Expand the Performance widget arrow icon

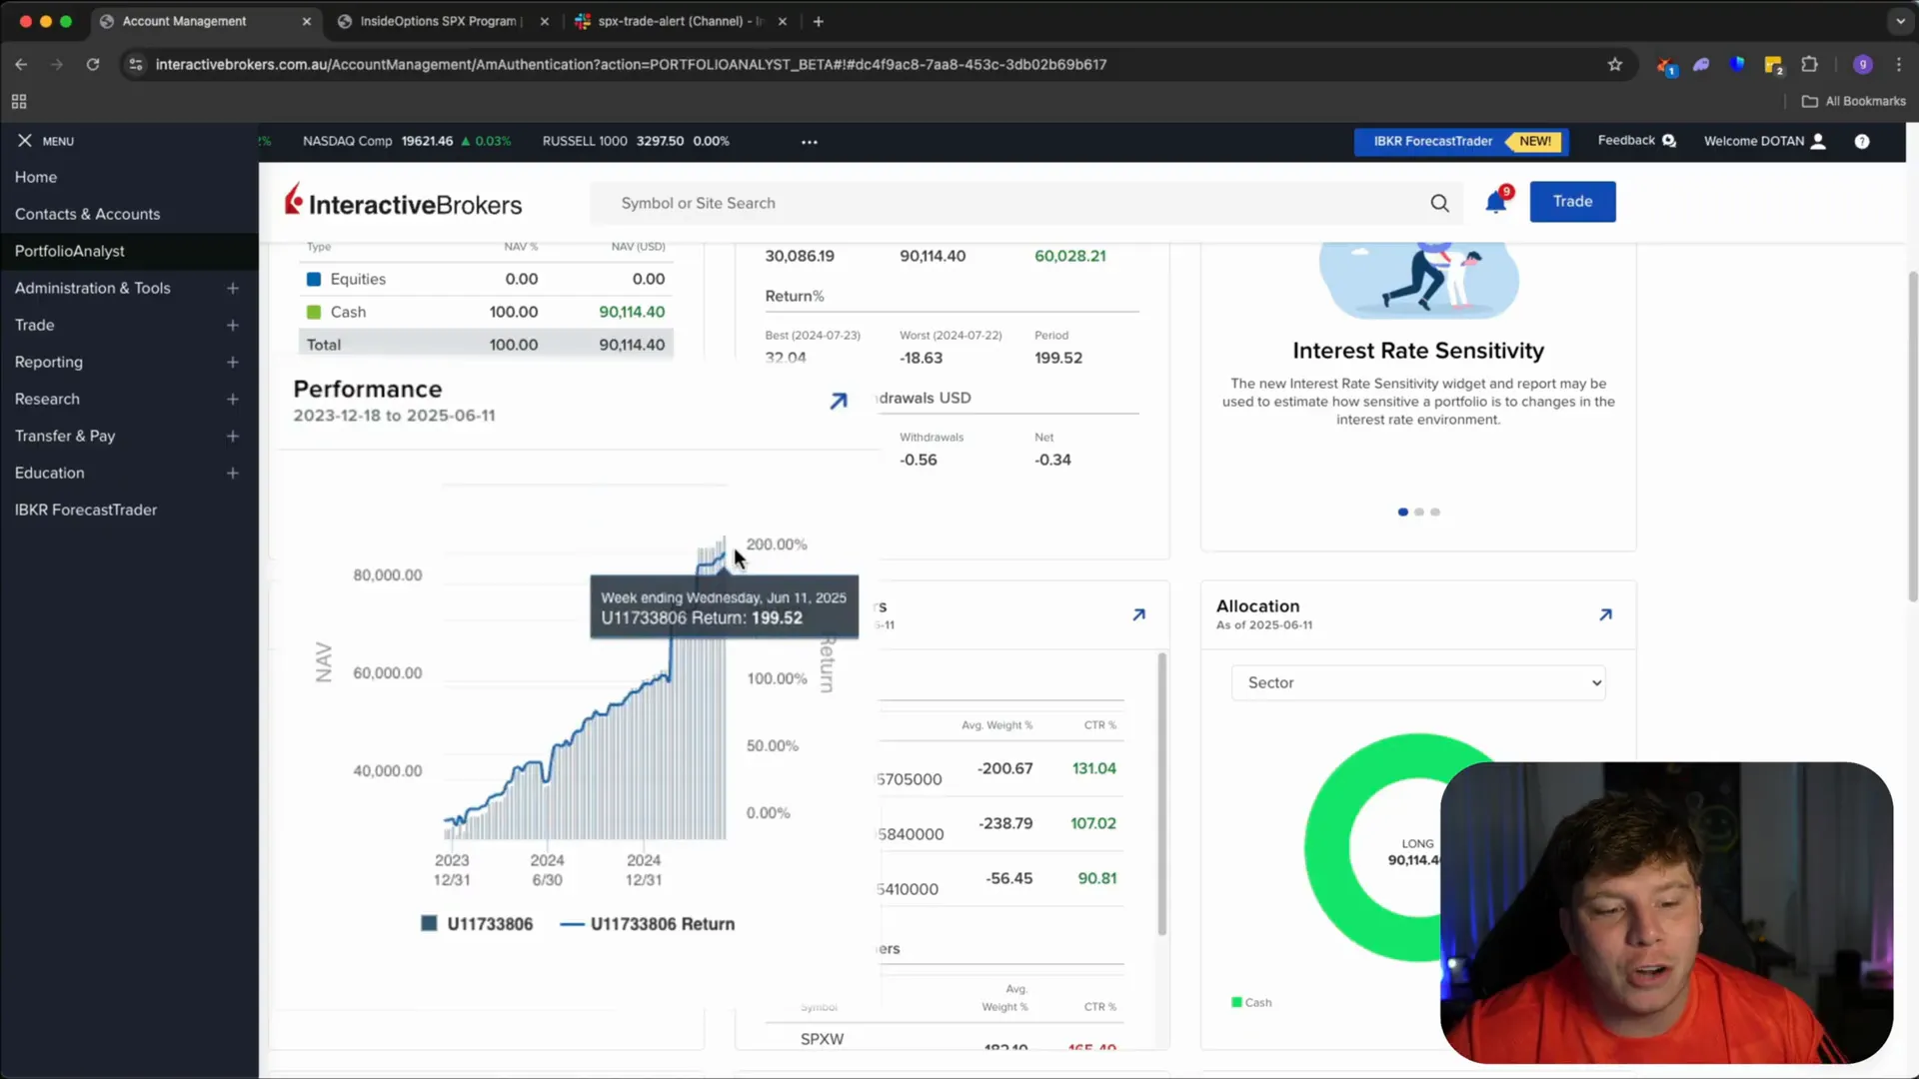click(x=839, y=401)
